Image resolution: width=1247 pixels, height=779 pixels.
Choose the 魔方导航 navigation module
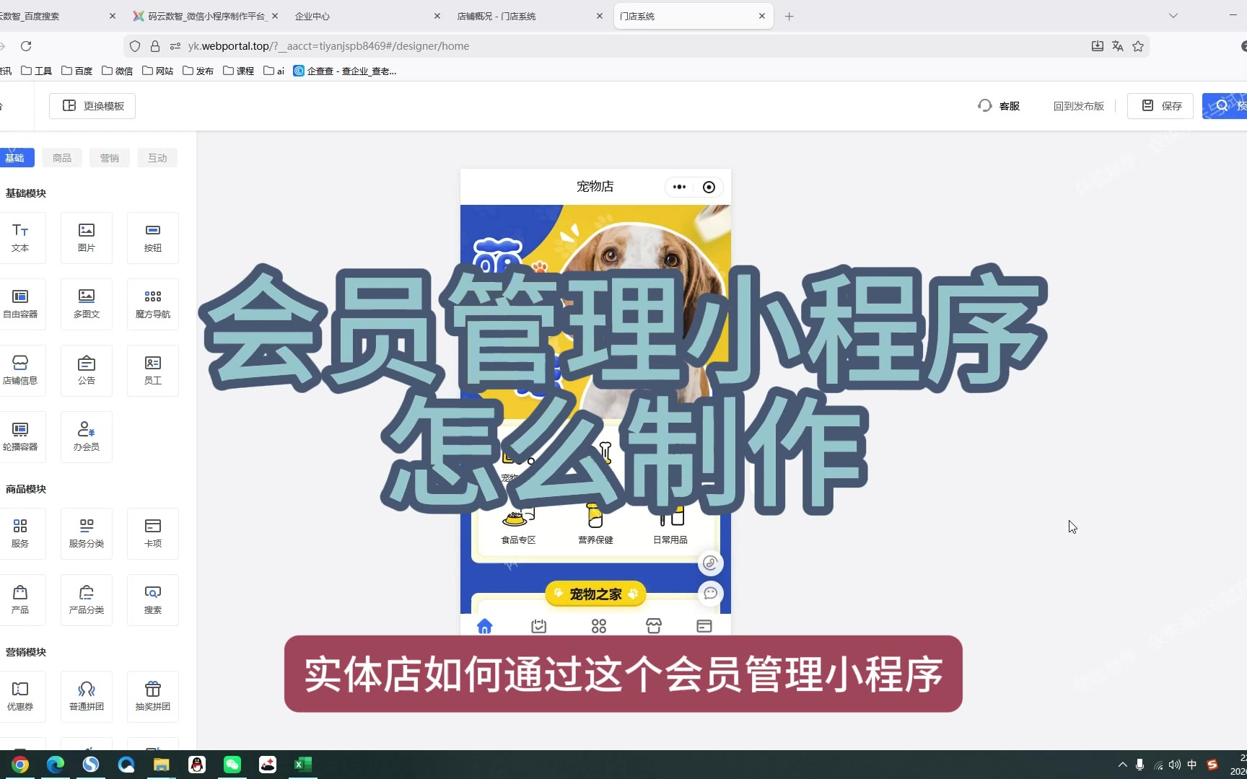pos(153,304)
